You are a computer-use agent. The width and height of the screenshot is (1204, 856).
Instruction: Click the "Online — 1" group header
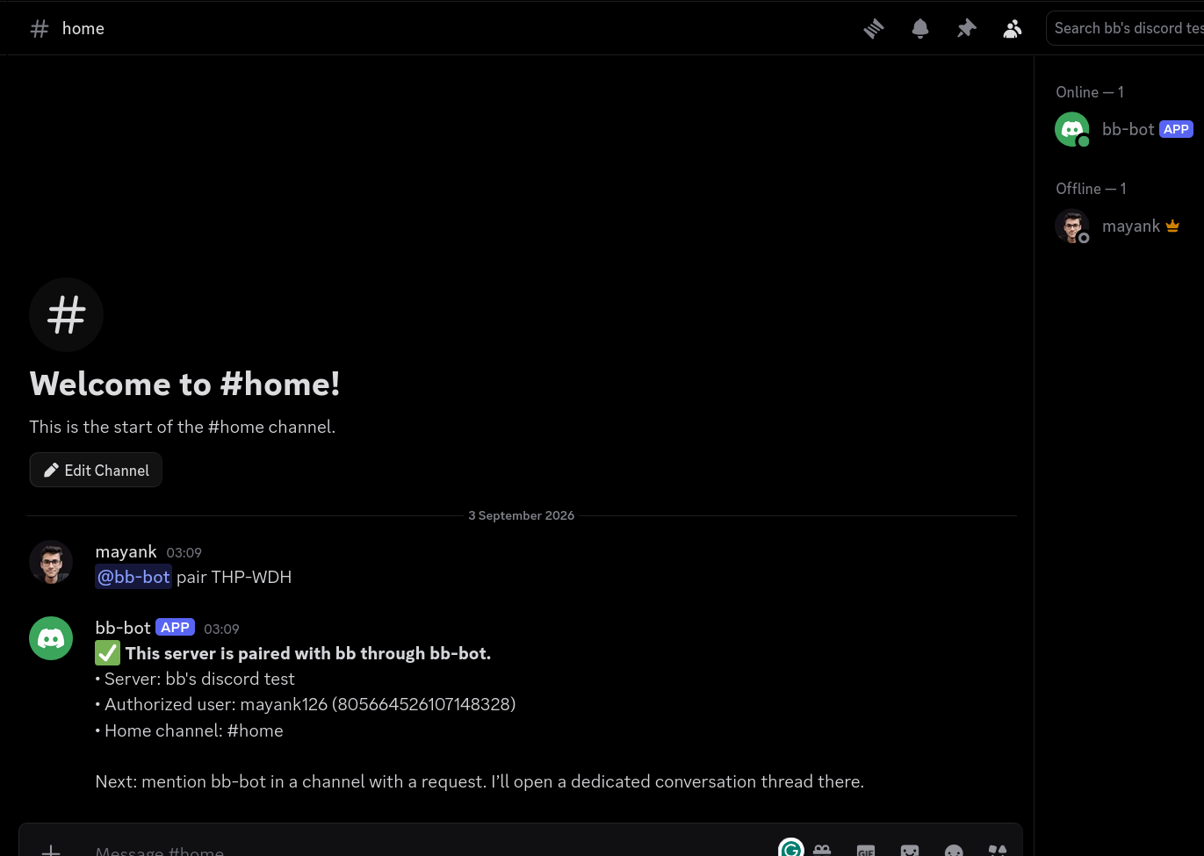(1090, 92)
